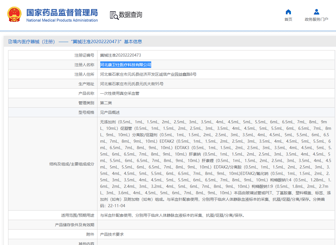Click the national emblem logo
The image size is (336, 245).
[14, 15]
